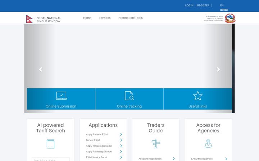Click the EXIM Service Portal link
The height and width of the screenshot is (161, 259).
click(97, 157)
